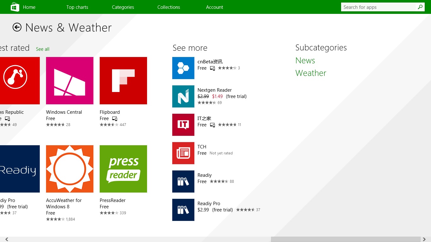Click the 1,884 ratings under AccuWeather
431x242 pixels.
coord(70,219)
